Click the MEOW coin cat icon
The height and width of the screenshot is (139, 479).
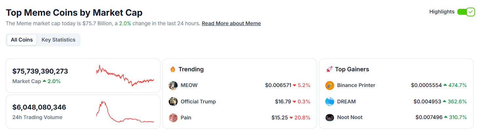[173, 85]
